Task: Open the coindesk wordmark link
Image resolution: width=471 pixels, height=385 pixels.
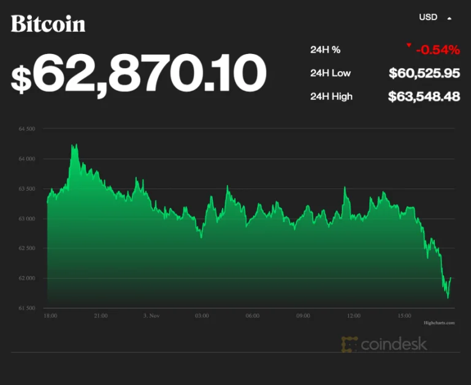Action: click(394, 344)
